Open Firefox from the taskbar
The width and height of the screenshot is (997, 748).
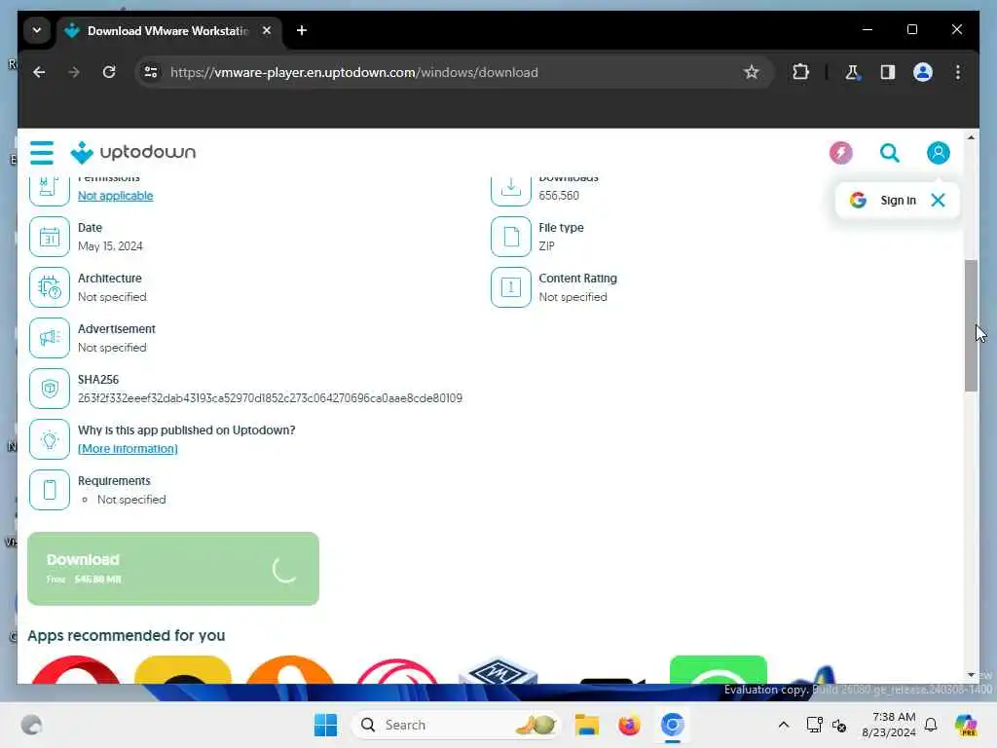point(629,725)
